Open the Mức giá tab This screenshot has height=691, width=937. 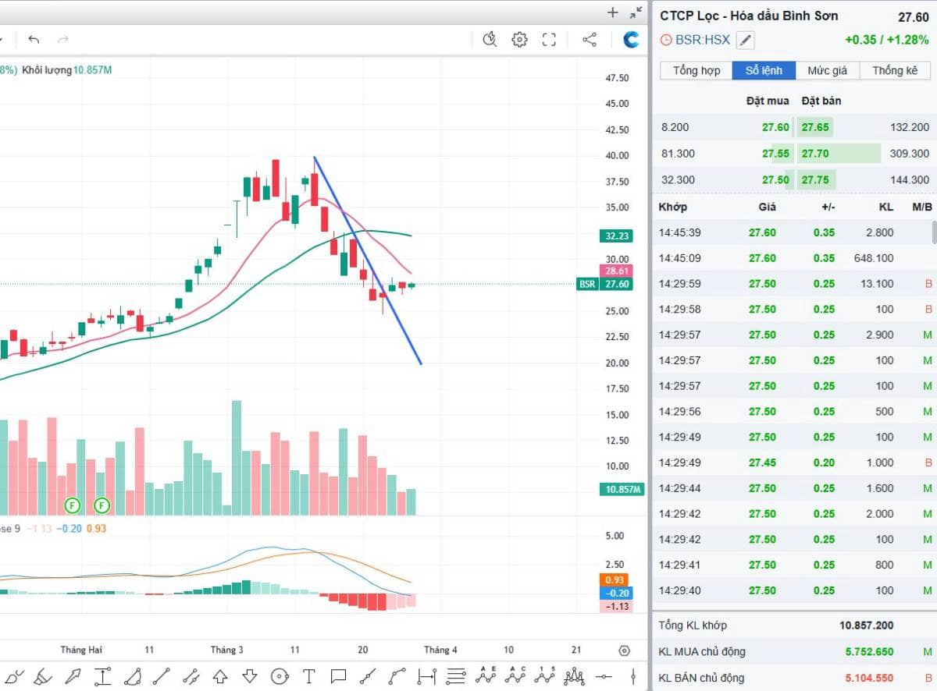(827, 70)
